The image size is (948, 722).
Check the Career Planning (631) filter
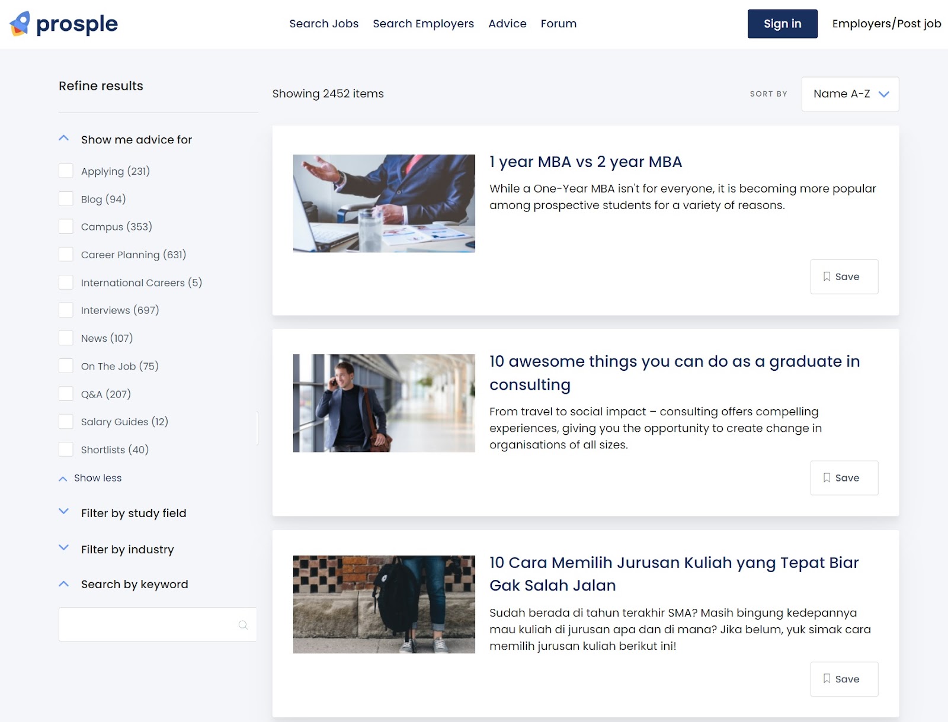66,255
